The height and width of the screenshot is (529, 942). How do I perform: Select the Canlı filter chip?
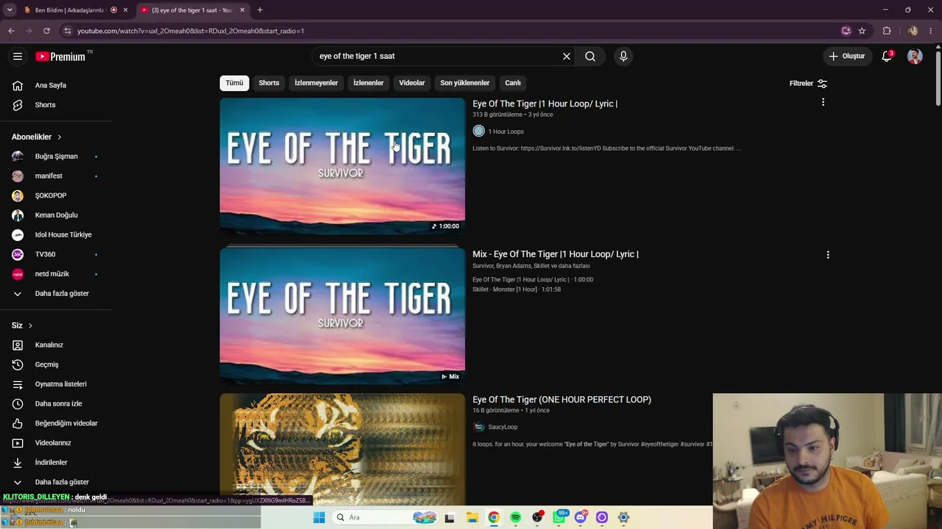point(513,83)
